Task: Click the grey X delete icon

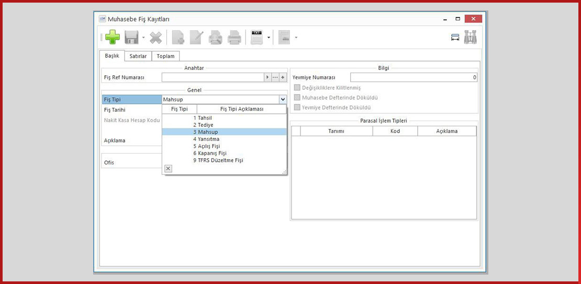Action: tap(156, 38)
